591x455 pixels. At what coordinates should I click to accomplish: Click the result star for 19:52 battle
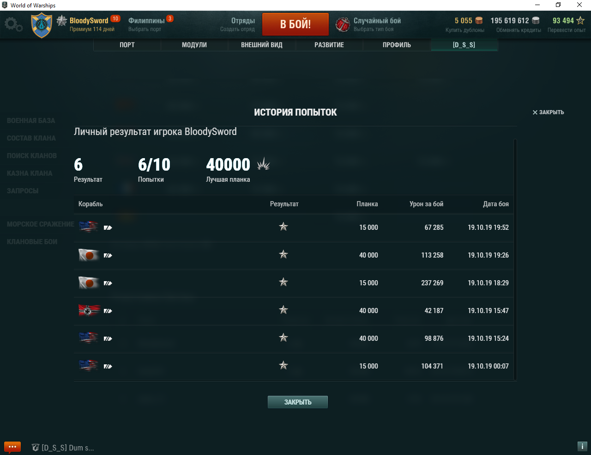point(283,227)
